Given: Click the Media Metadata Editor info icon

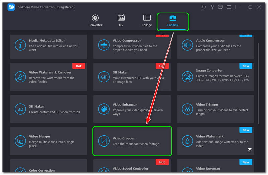Looking at the screenshot, I should (x=20, y=45).
